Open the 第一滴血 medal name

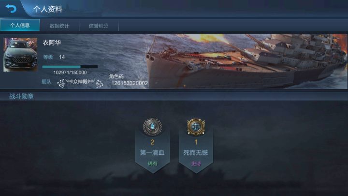152,152
